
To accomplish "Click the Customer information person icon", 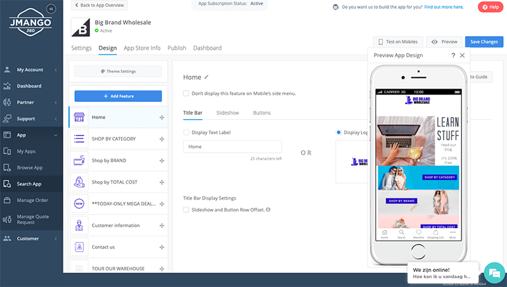I will click(x=79, y=226).
